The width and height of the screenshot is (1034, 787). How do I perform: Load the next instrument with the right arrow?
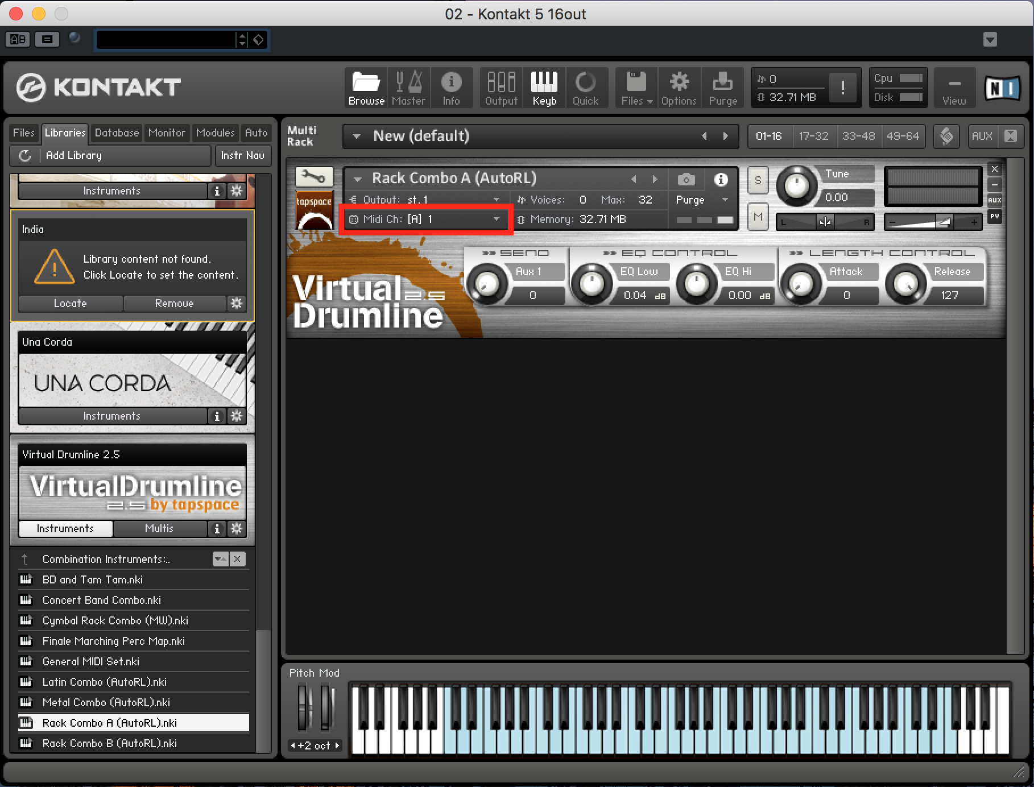click(x=655, y=179)
